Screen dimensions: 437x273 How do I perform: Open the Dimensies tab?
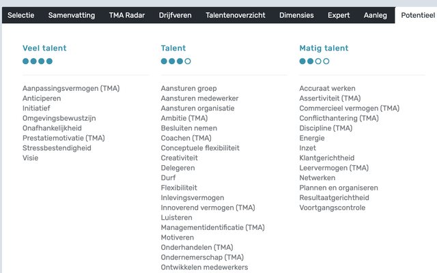pos(296,15)
